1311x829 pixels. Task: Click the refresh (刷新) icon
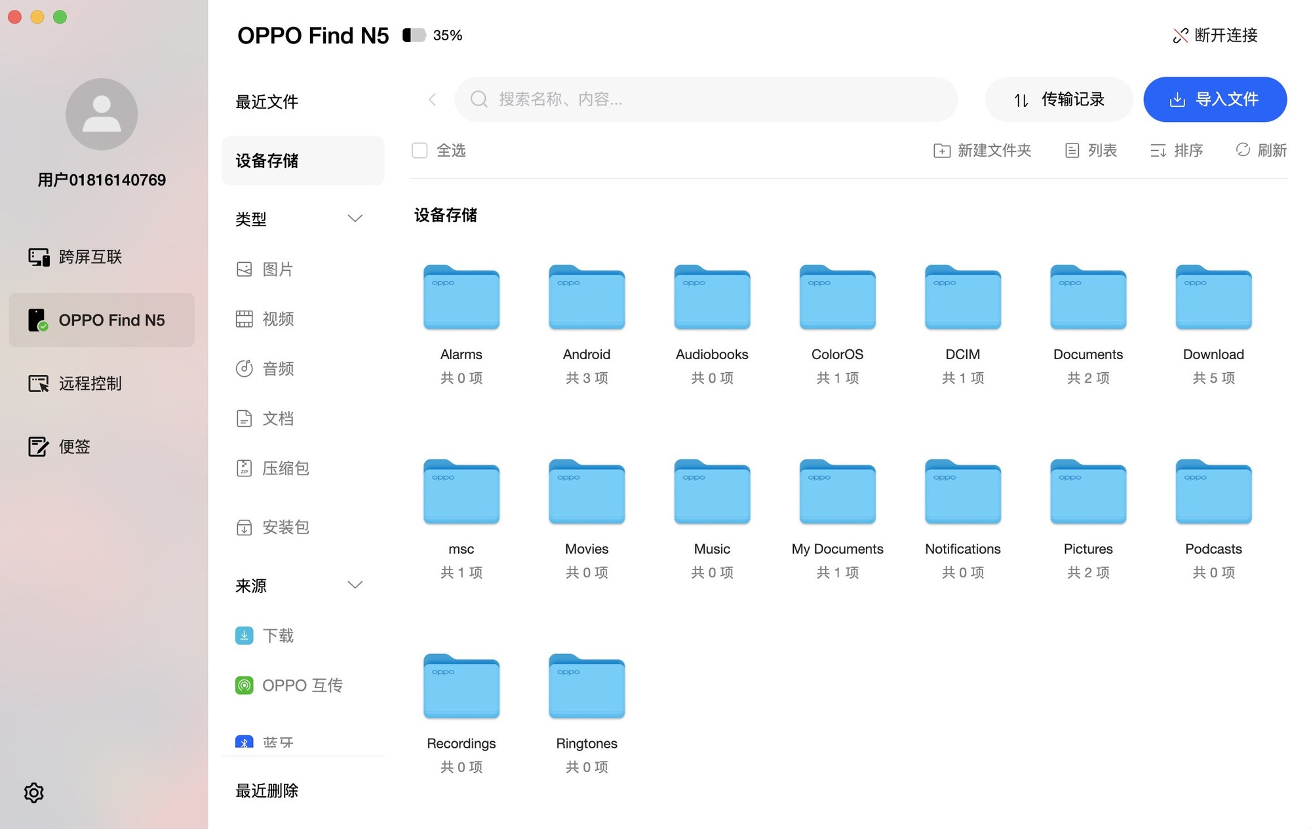1243,150
